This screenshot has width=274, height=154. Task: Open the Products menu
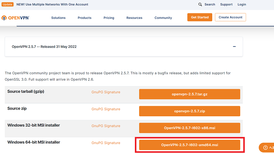pyautogui.click(x=84, y=18)
